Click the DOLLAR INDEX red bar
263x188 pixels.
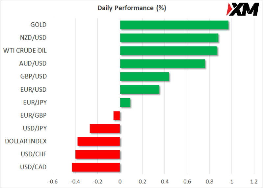click(x=99, y=141)
